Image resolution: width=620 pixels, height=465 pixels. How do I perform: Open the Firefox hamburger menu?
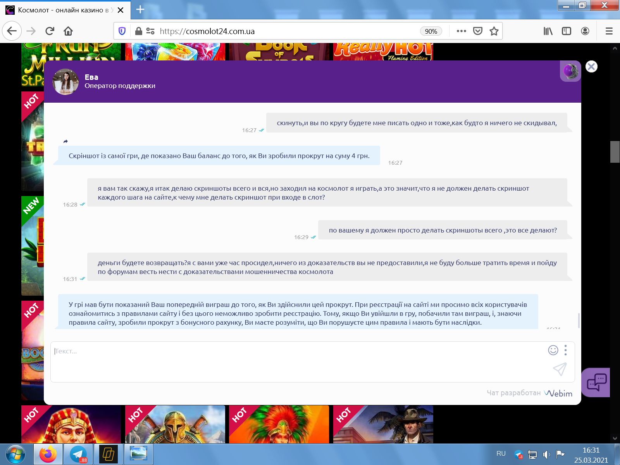[609, 31]
